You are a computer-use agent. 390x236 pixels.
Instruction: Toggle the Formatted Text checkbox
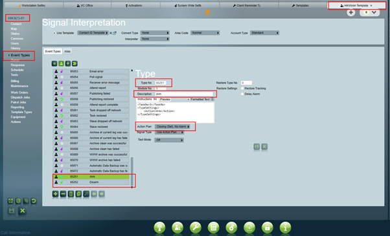189,100
